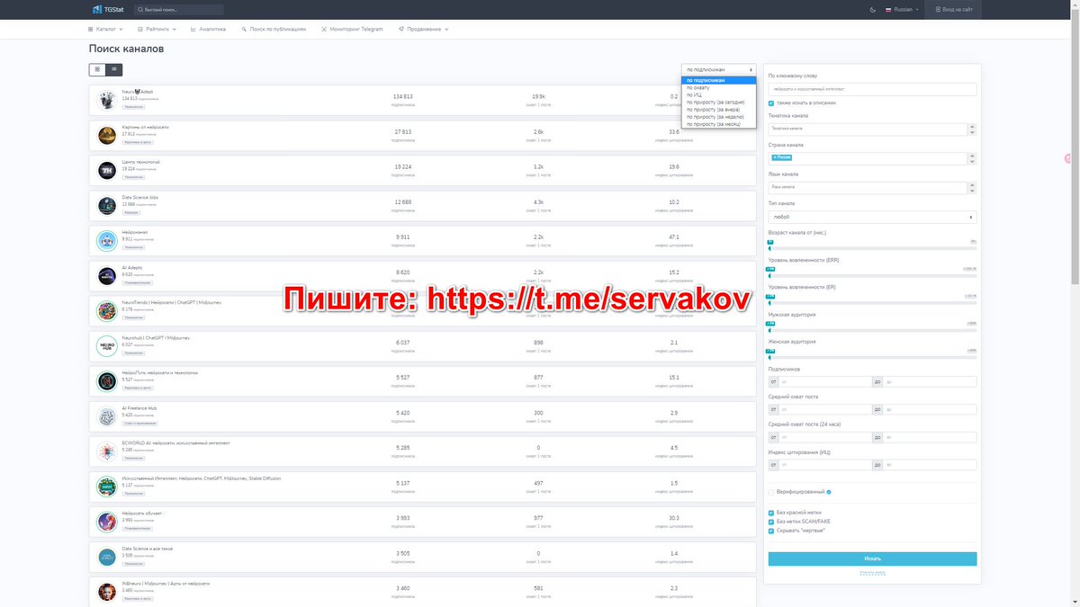Open NeuroTrends channel avatar
Image resolution: width=1080 pixels, height=607 pixels.
[x=107, y=311]
